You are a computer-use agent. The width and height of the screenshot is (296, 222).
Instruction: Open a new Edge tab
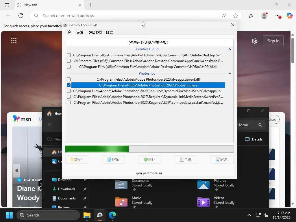tap(90, 5)
